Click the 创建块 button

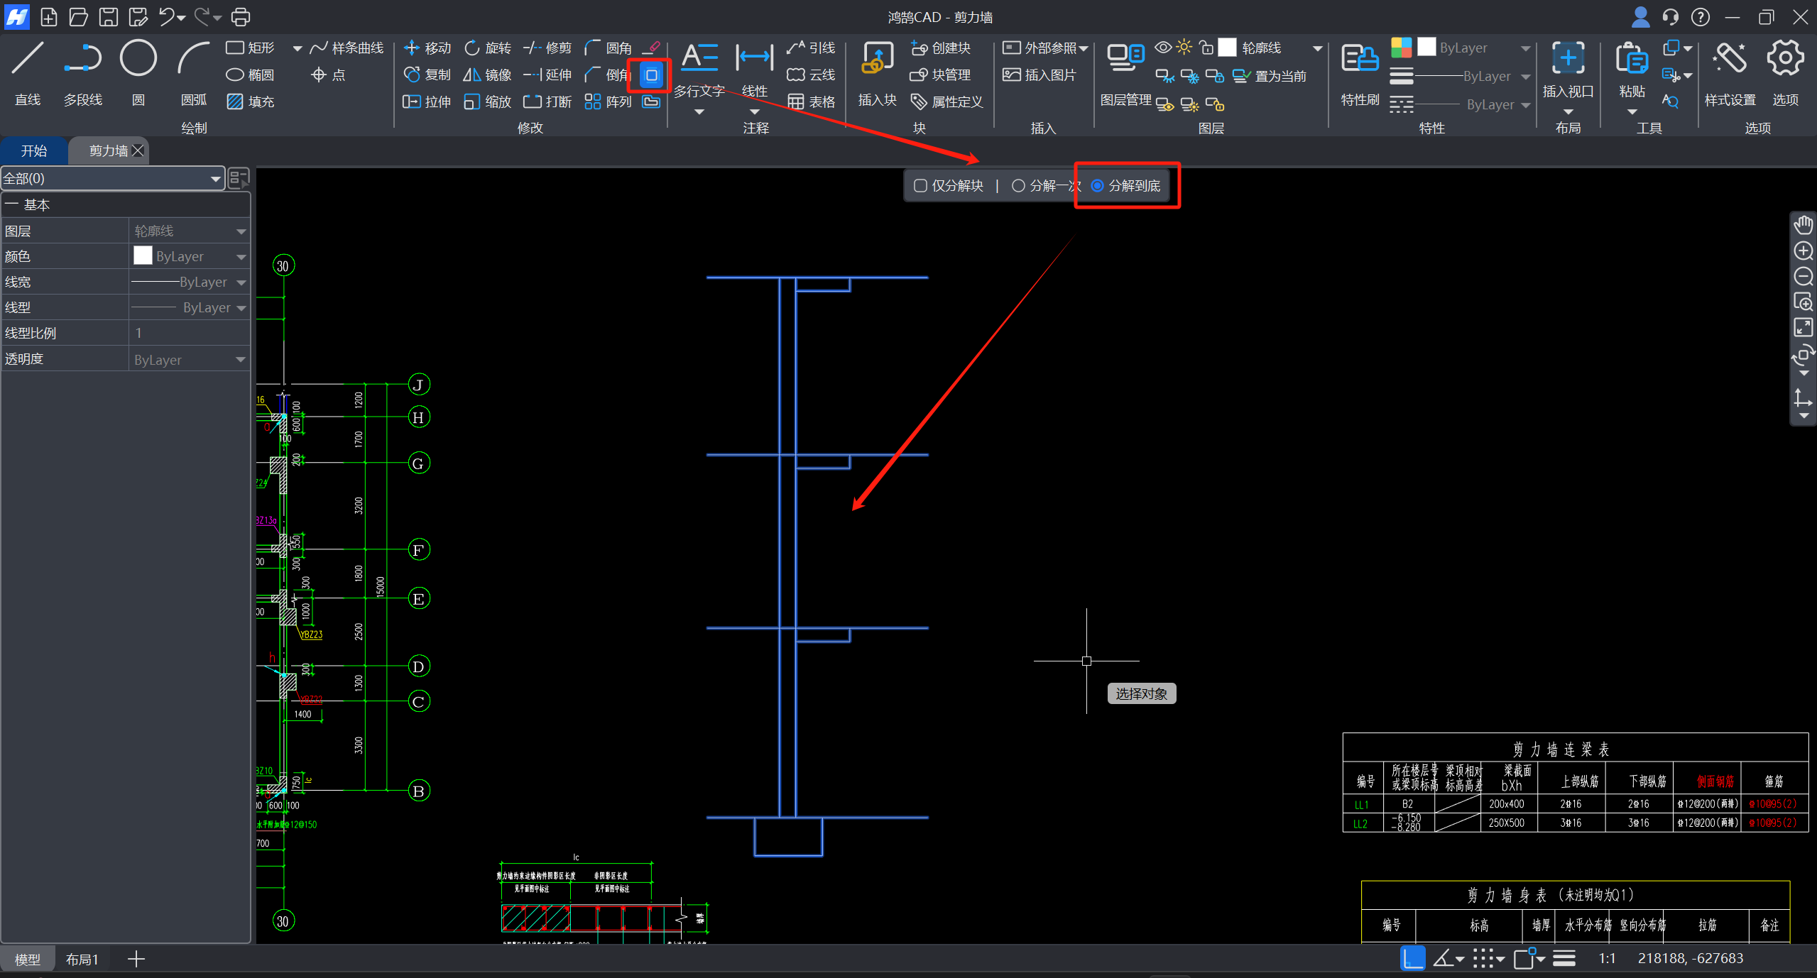[x=941, y=48]
